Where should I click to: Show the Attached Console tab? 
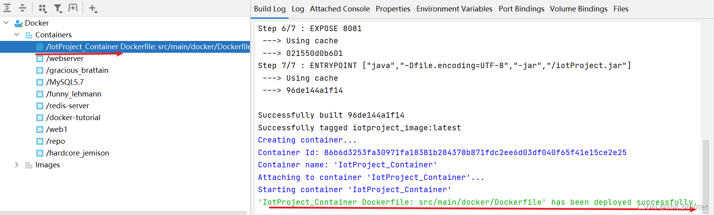tap(339, 9)
